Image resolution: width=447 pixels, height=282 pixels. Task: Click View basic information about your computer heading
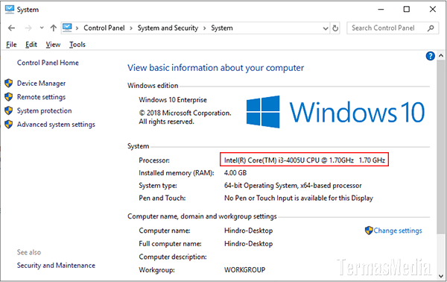(x=215, y=68)
